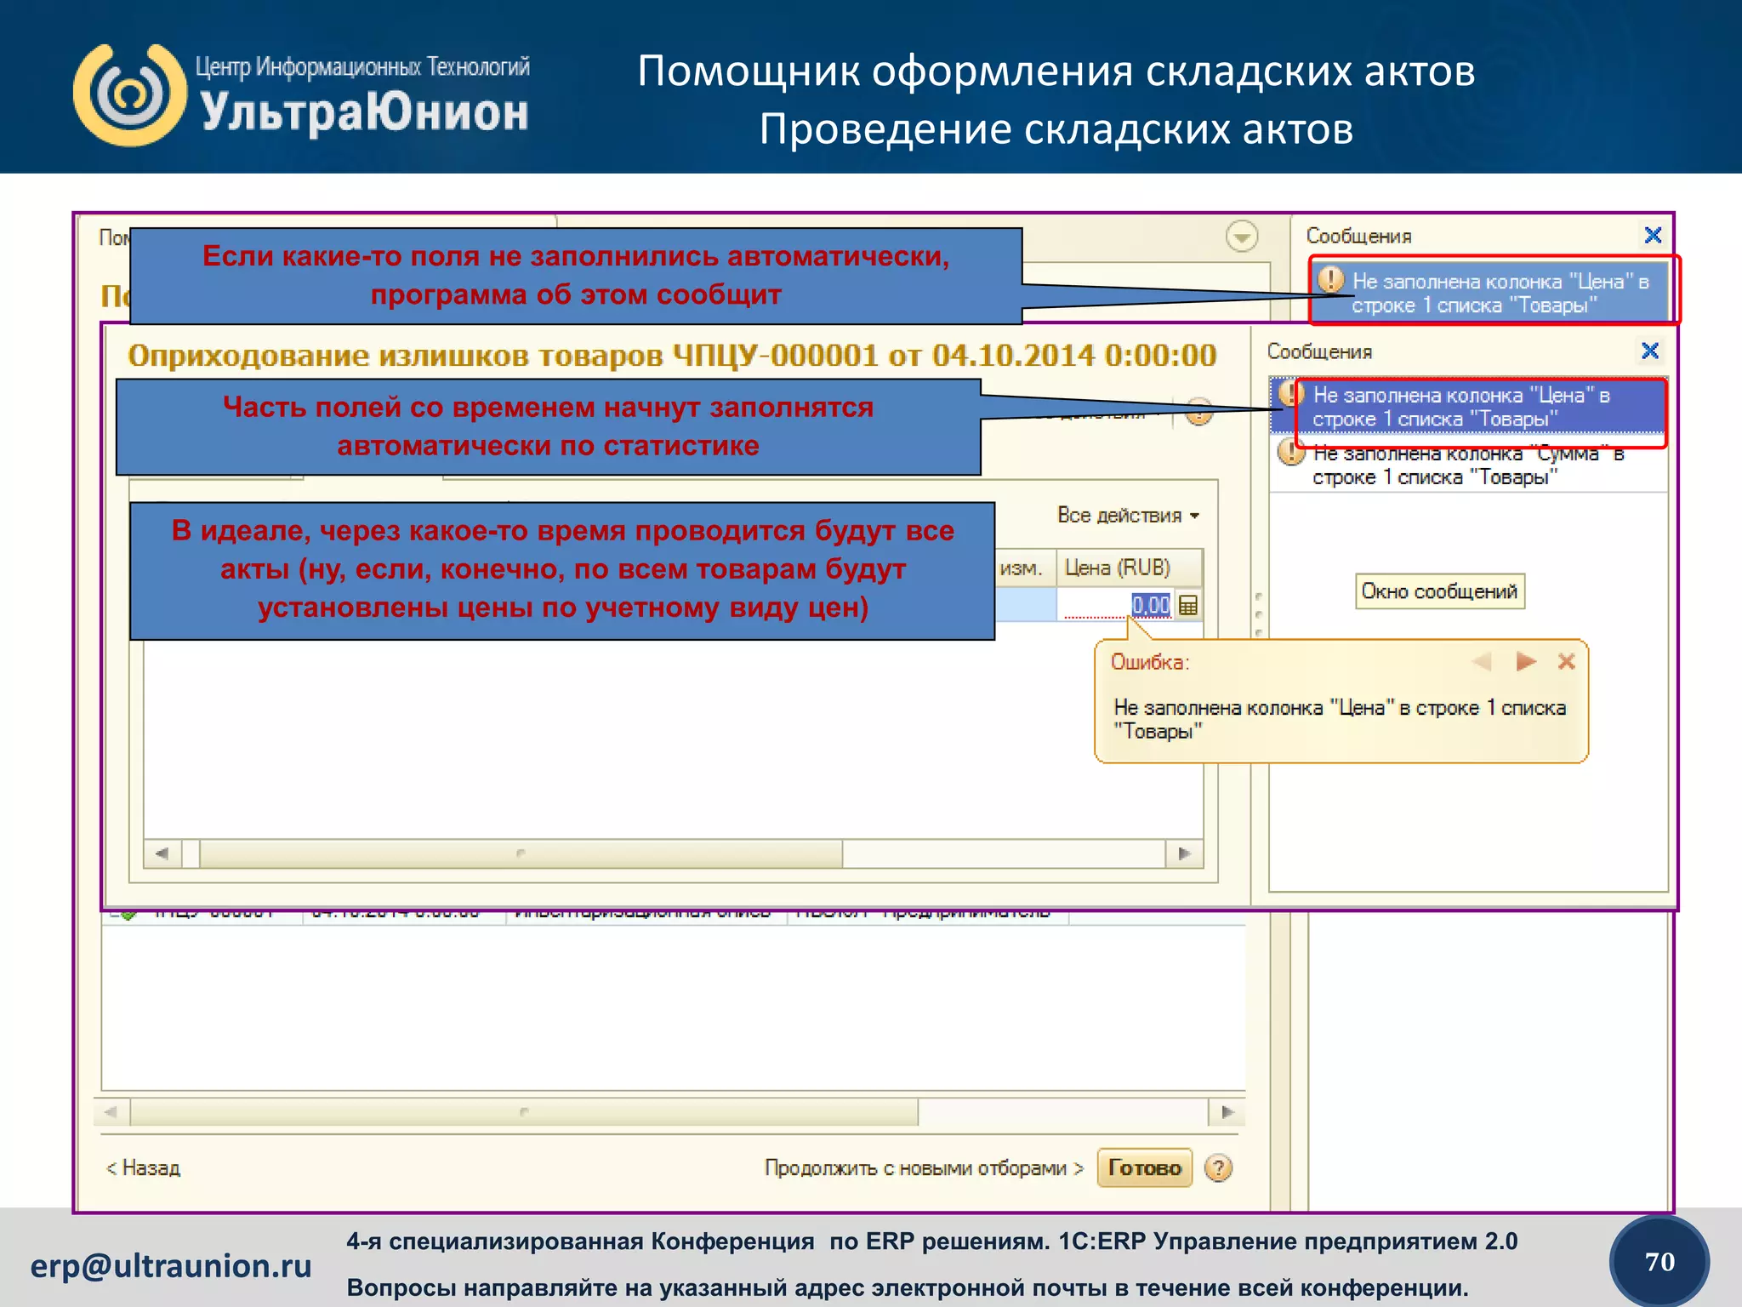The width and height of the screenshot is (1742, 1307).
Task: Go to next error using the right arrow in the Ошибка tooltip
Action: click(1526, 661)
